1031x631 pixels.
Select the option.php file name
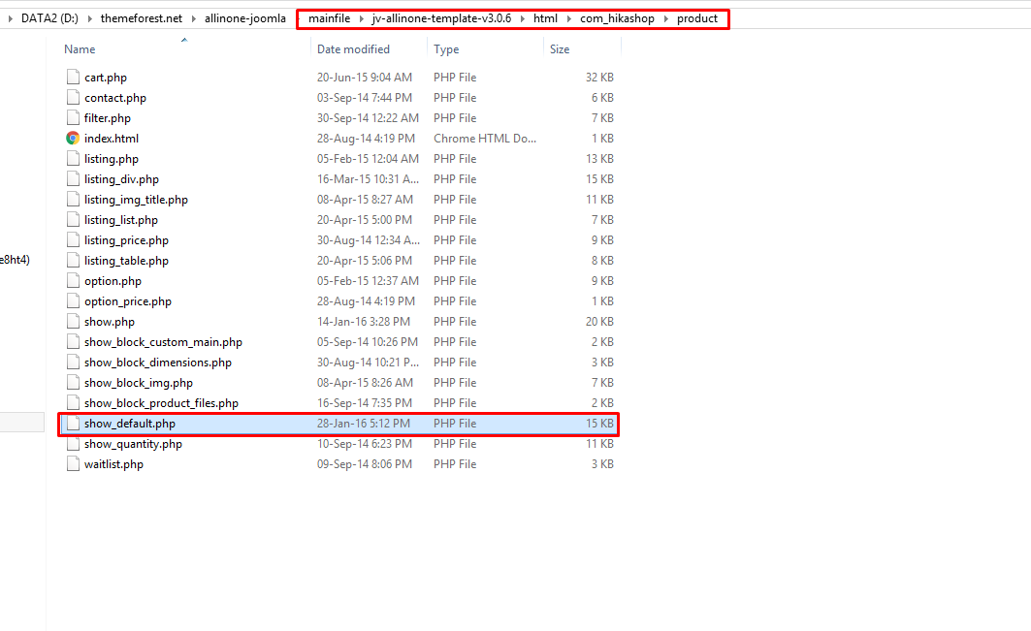(113, 281)
